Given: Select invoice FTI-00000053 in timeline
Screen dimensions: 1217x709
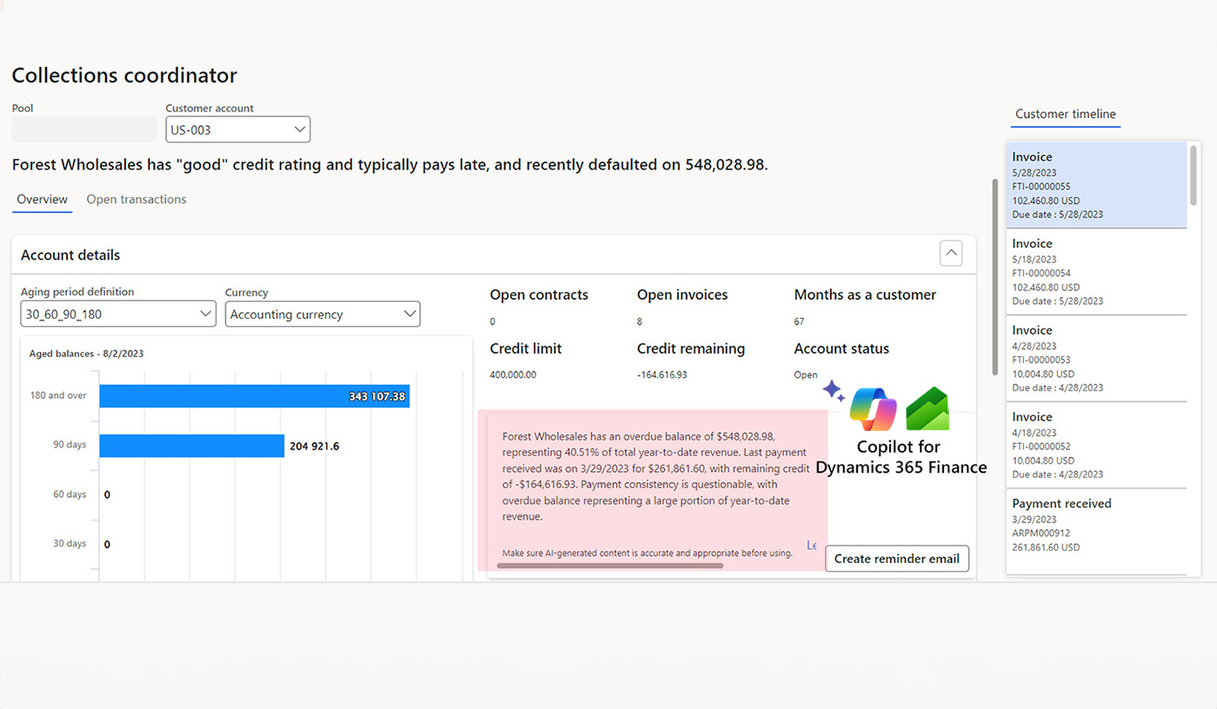Looking at the screenshot, I should (x=1097, y=359).
